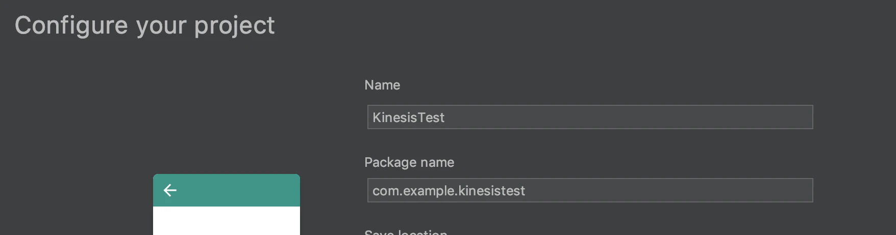Select the white body of the template preview
Screen dimensions: 896x235
coord(227,221)
